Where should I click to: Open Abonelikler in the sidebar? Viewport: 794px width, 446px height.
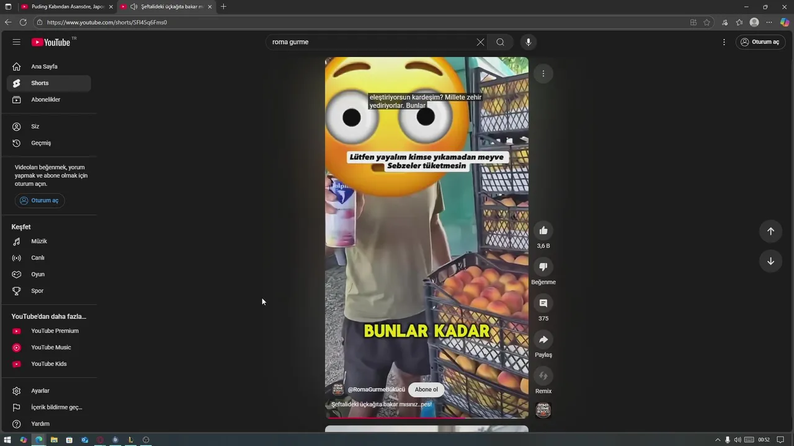pyautogui.click(x=49, y=100)
